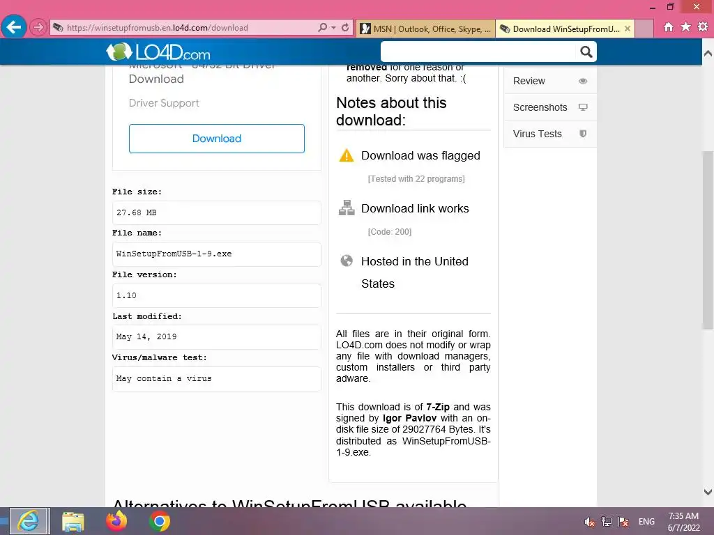Click the LO4D site search field

pyautogui.click(x=478, y=52)
